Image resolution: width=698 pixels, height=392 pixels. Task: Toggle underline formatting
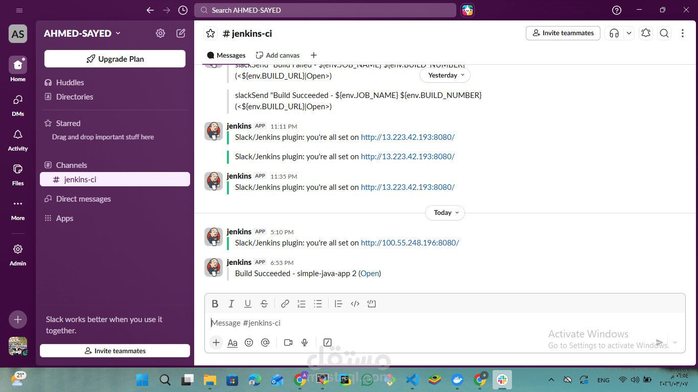pyautogui.click(x=248, y=304)
